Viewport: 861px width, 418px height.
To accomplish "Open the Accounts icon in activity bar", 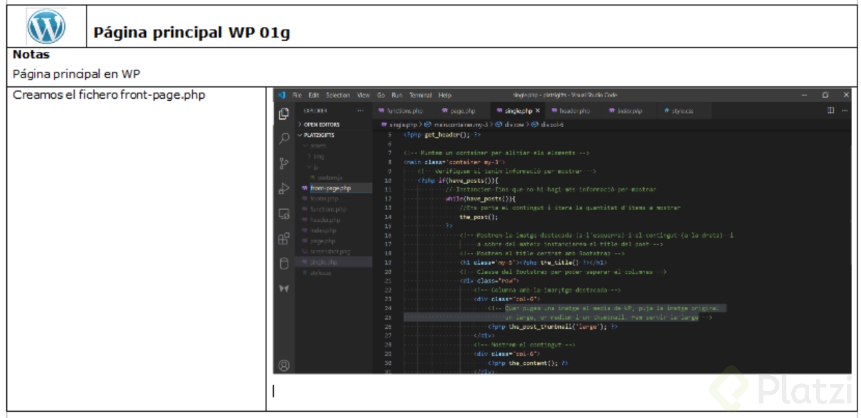I will click(x=283, y=364).
